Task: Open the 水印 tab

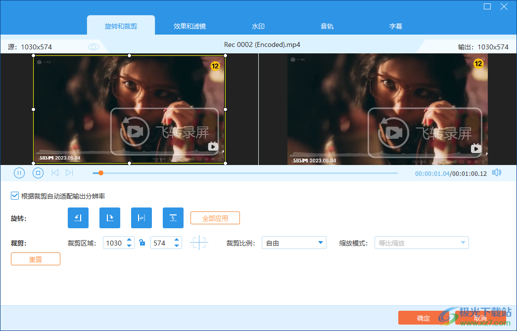Action: coord(258,26)
